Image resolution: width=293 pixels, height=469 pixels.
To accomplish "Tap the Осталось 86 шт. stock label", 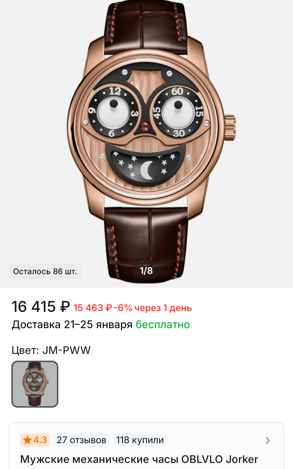I will pos(45,271).
